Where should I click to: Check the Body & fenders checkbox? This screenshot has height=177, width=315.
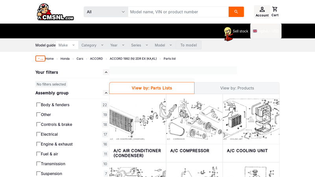(x=38, y=105)
